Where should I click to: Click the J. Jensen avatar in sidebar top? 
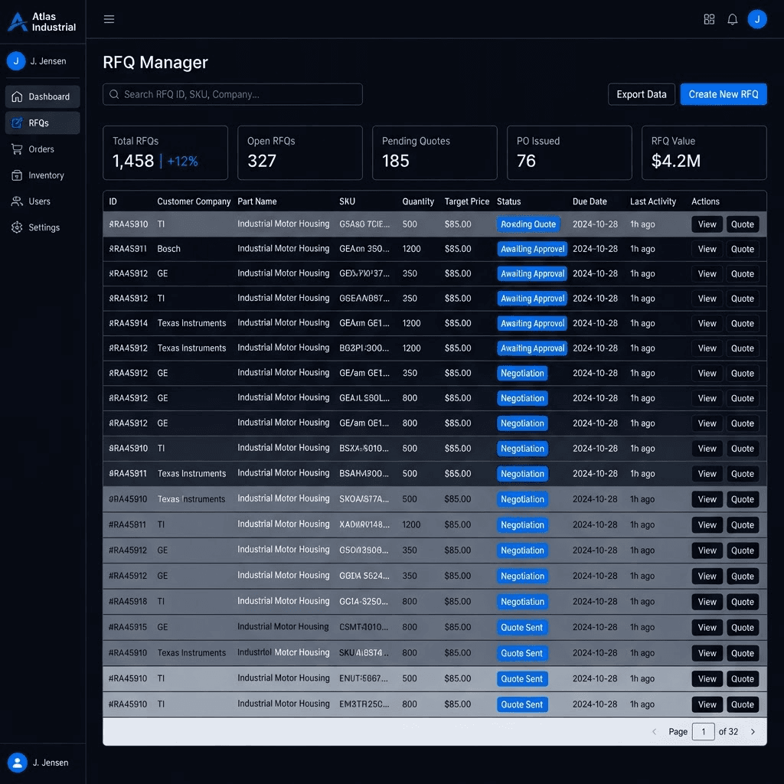(16, 61)
